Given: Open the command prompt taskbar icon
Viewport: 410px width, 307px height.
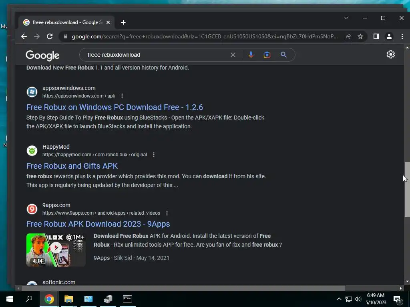Looking at the screenshot, I should point(127,299).
